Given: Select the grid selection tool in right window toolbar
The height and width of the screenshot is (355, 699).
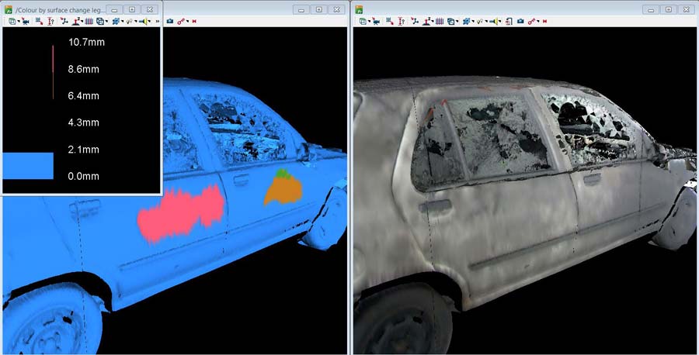Looking at the screenshot, I should pyautogui.click(x=390, y=22).
